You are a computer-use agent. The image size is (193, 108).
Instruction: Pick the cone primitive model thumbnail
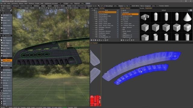click(x=187, y=17)
